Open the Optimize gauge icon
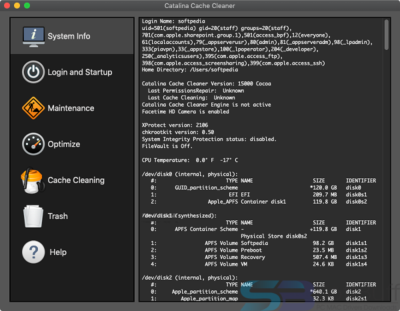Image resolution: width=400 pixels, height=311 pixels. (x=33, y=144)
